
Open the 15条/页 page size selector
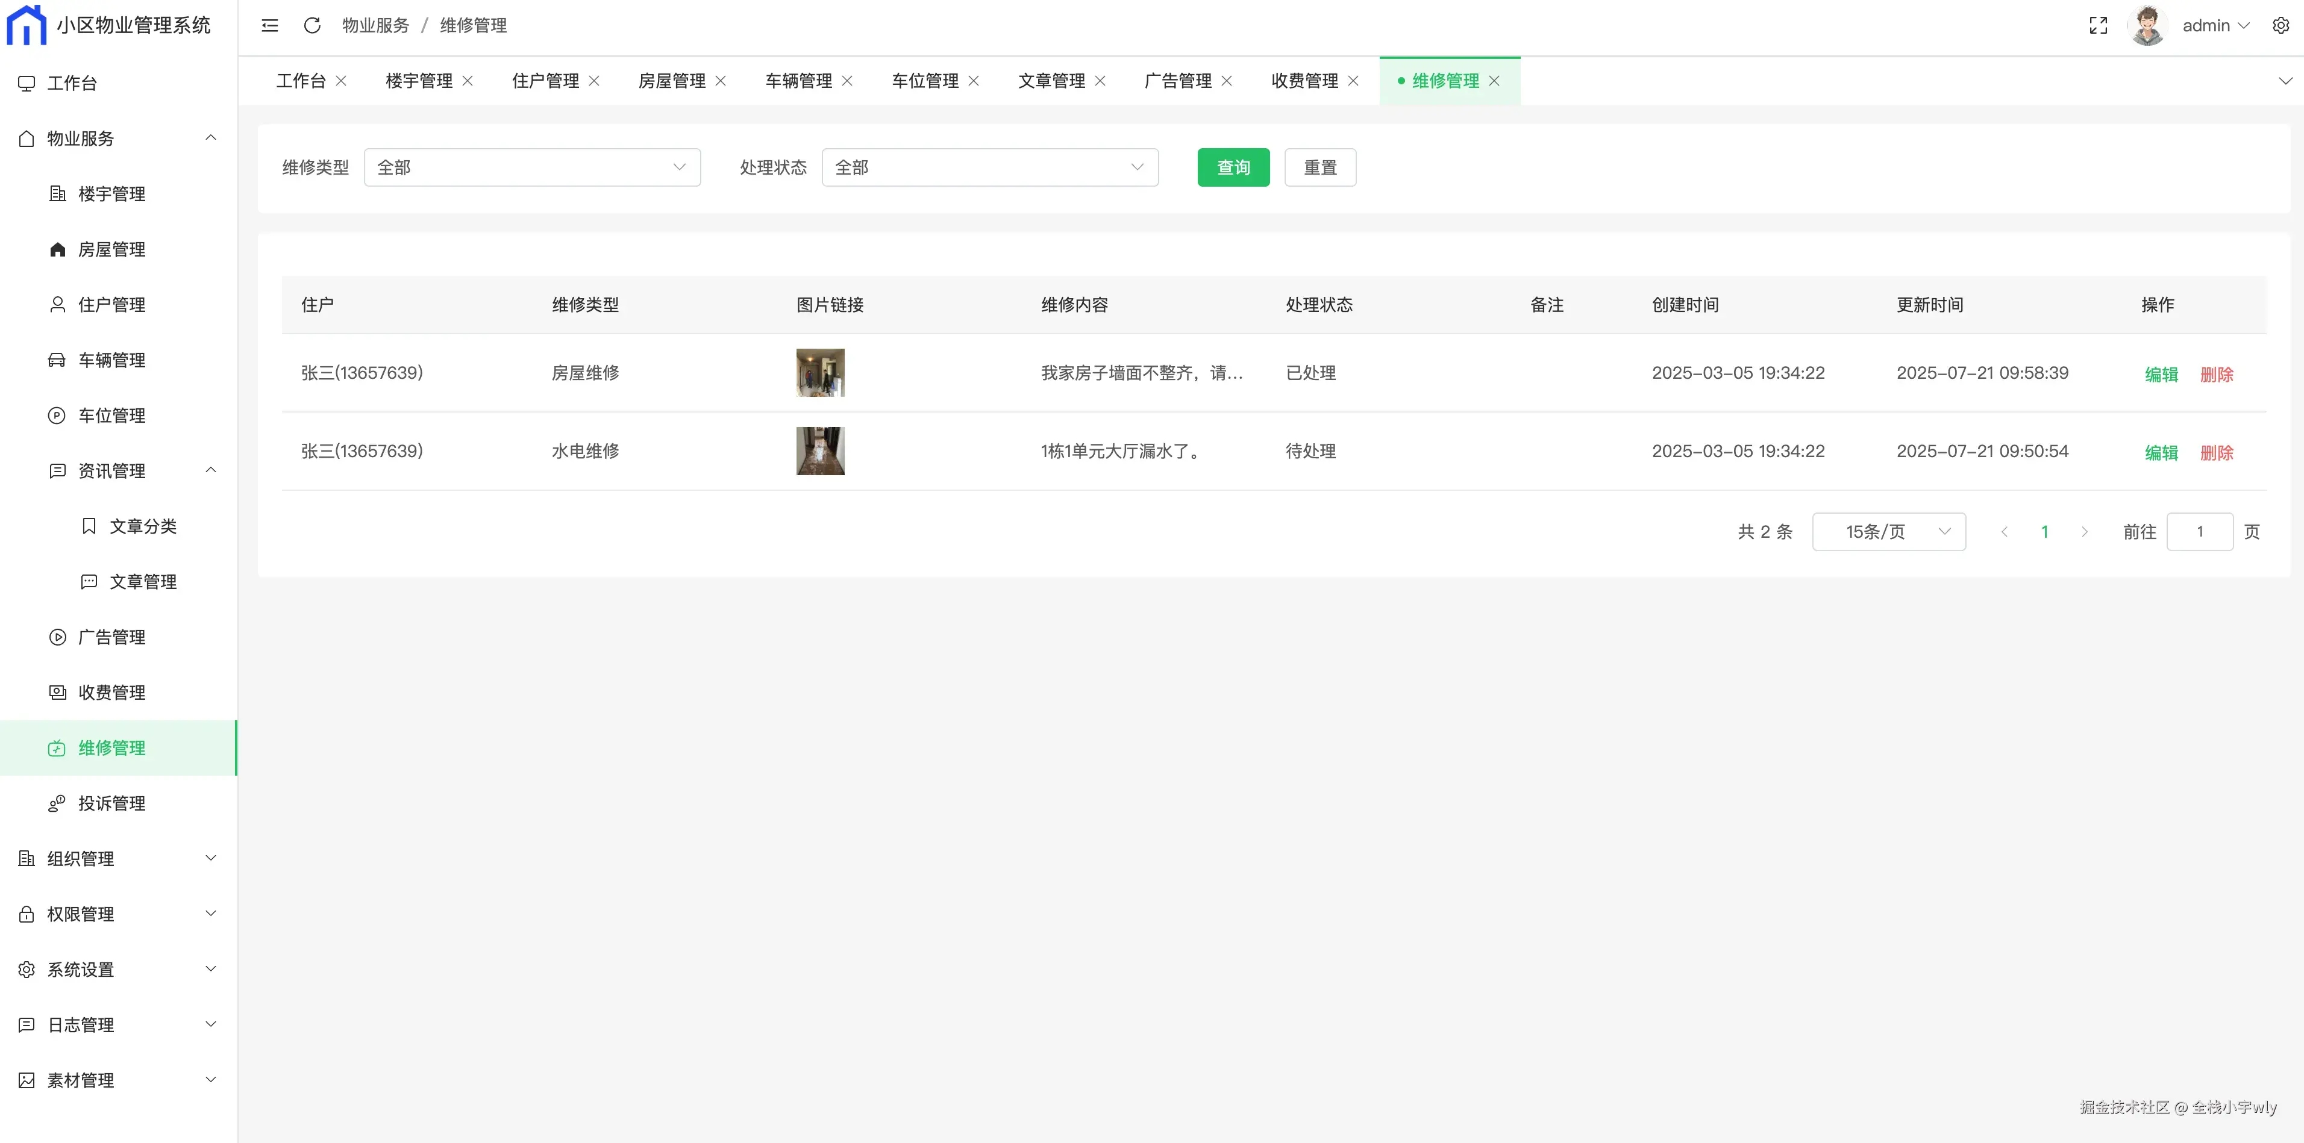pyautogui.click(x=1888, y=532)
